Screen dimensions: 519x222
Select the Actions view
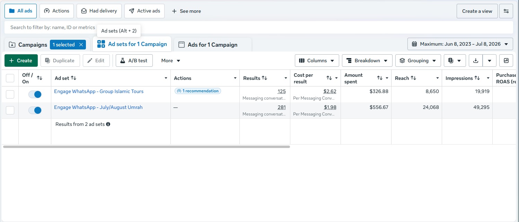56,11
